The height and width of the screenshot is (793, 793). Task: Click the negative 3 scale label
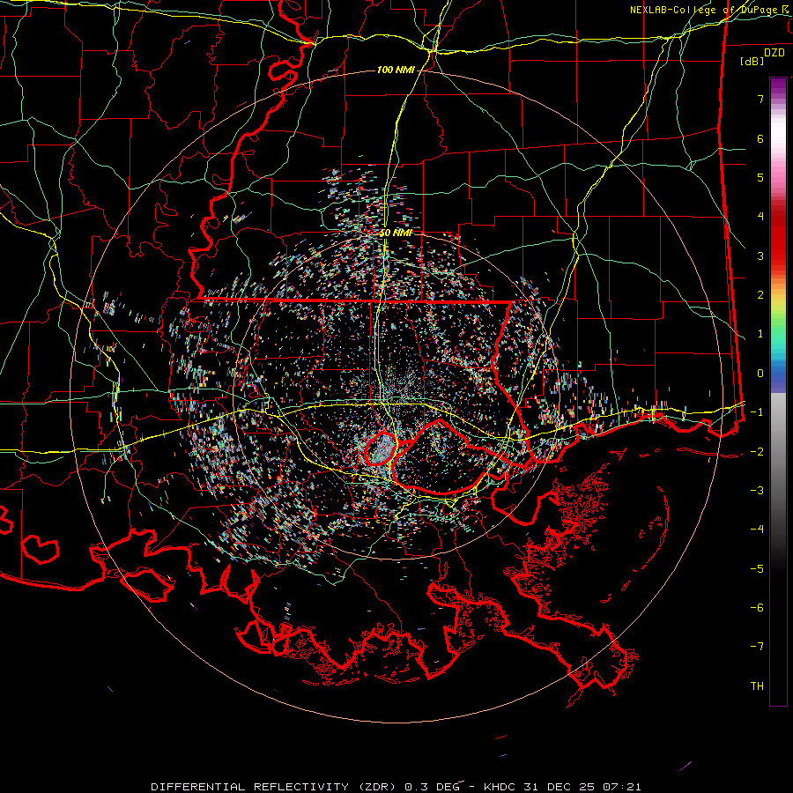[757, 491]
